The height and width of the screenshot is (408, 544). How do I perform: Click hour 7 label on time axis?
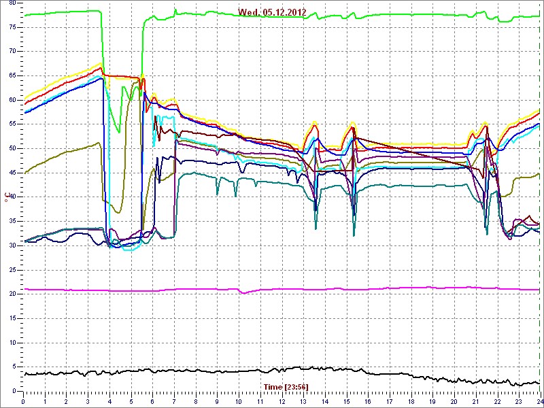(174, 400)
